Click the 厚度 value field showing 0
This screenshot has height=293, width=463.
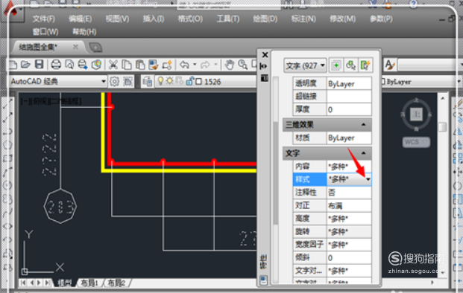pos(349,109)
